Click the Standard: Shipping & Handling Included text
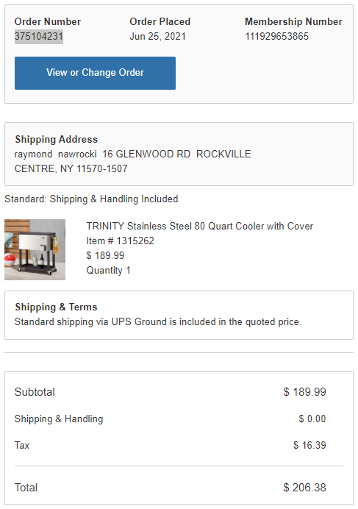Image resolution: width=358 pixels, height=509 pixels. [91, 199]
